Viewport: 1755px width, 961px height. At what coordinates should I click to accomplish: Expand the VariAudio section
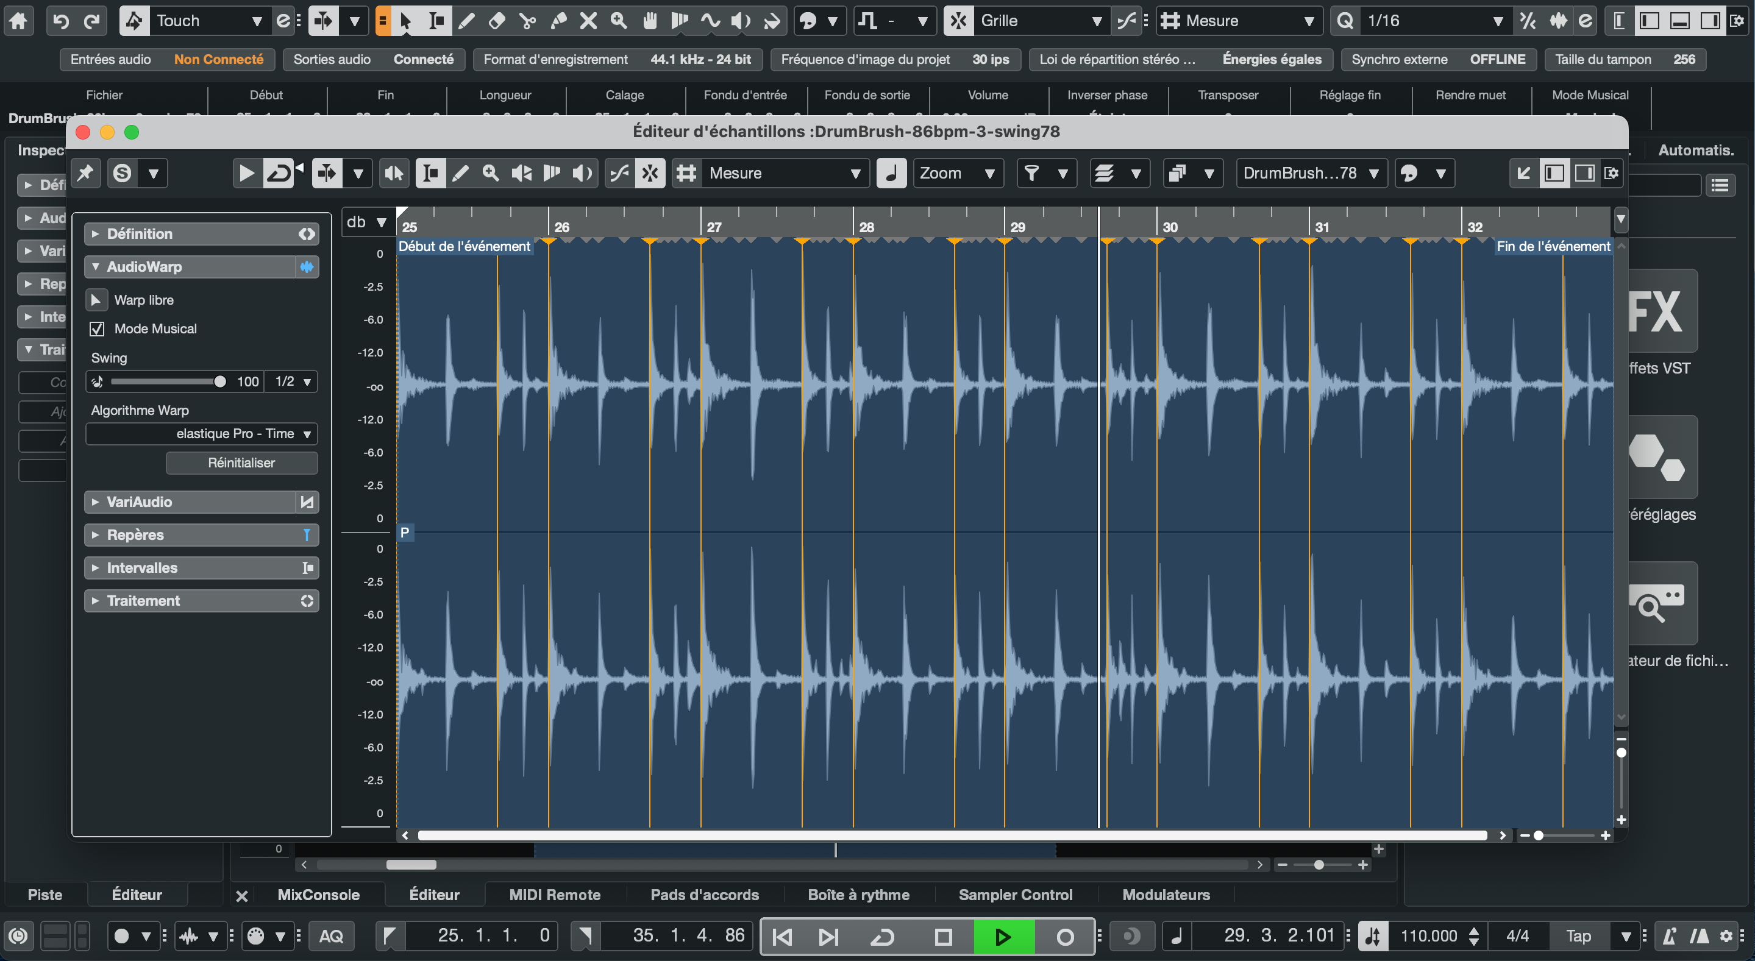coord(95,502)
